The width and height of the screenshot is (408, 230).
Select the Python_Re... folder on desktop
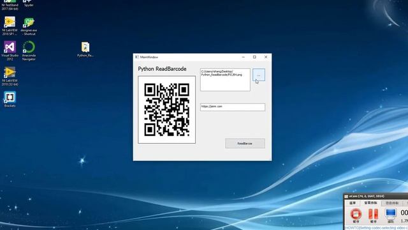[85, 50]
